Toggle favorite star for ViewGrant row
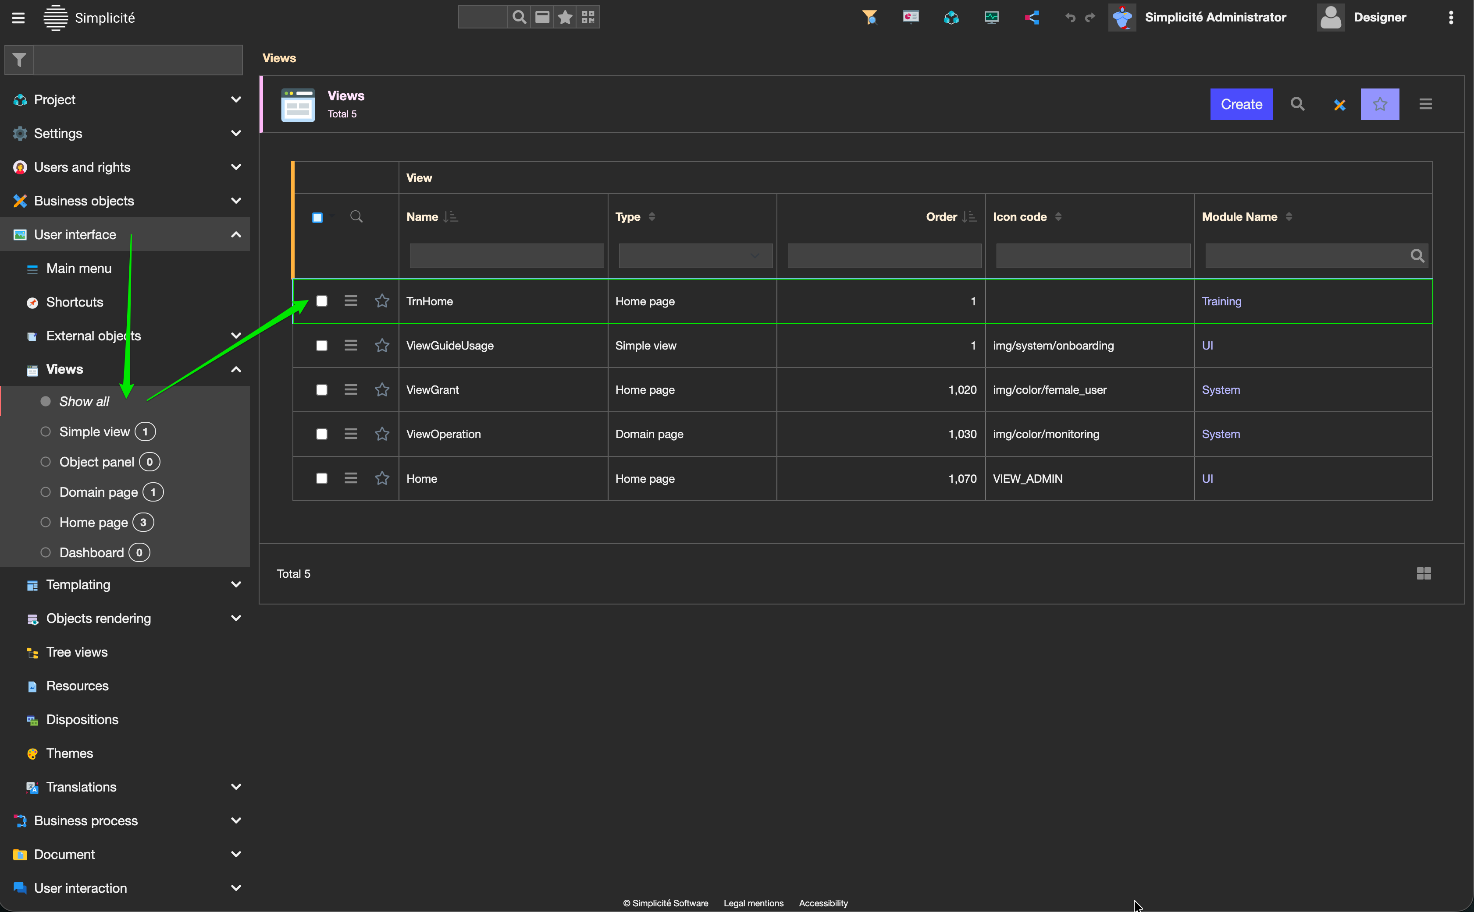The width and height of the screenshot is (1474, 912). click(381, 390)
